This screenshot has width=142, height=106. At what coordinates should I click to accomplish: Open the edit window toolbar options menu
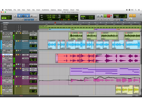point(141,15)
